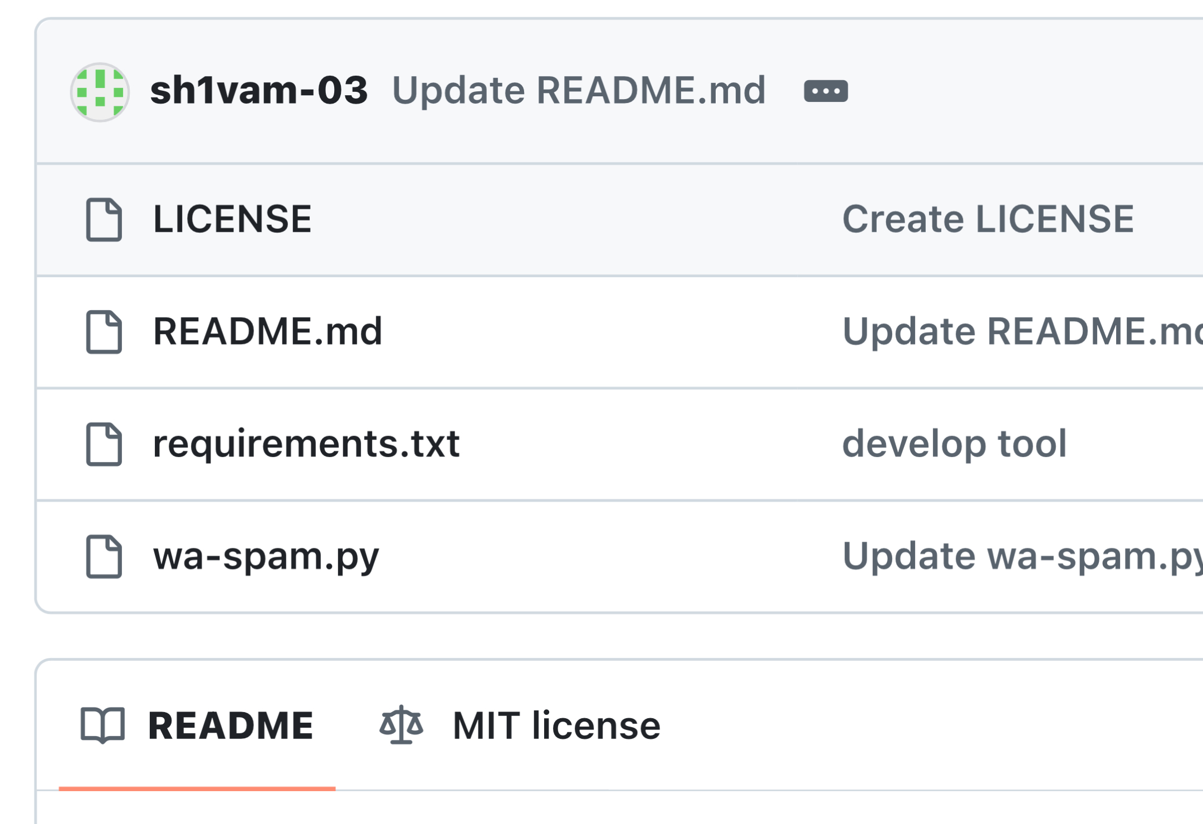Open the "develop tool" commit message
The width and height of the screenshot is (1203, 824).
(954, 444)
